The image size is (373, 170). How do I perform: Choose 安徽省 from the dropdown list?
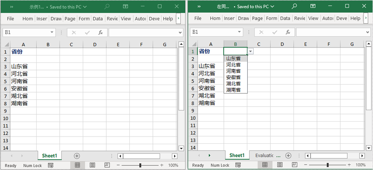pos(236,77)
